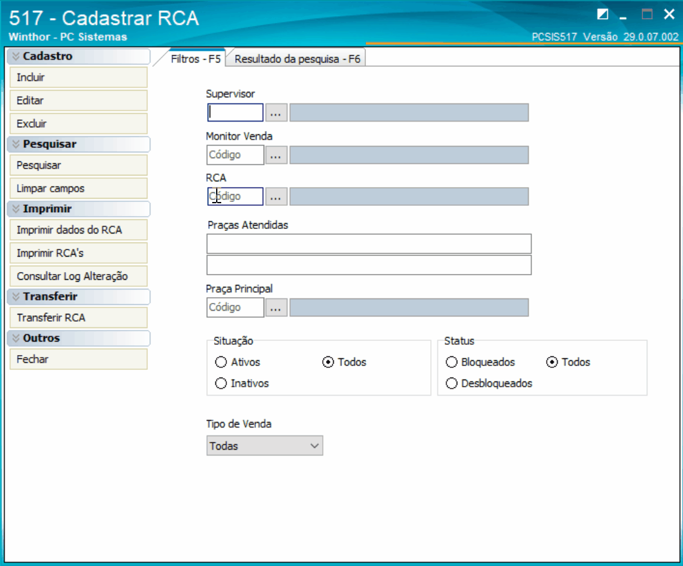This screenshot has width=683, height=566.
Task: Click the Imprimir RCA's button
Action: tap(78, 253)
